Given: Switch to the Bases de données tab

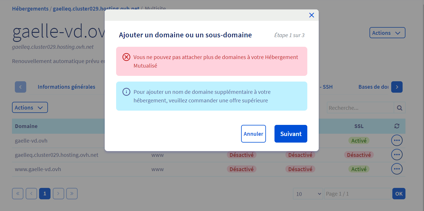Looking at the screenshot, I should [x=373, y=87].
